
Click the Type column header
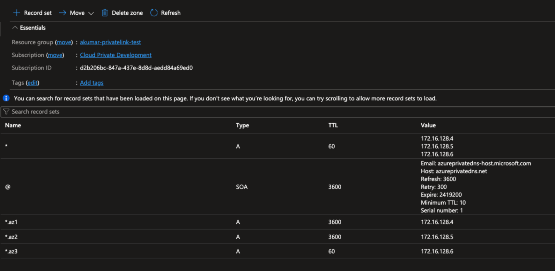242,125
